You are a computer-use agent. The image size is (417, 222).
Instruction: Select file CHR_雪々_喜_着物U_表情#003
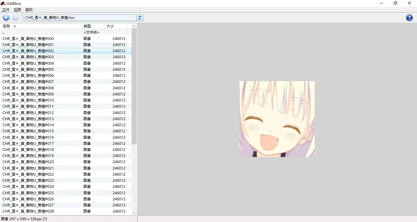click(x=66, y=57)
